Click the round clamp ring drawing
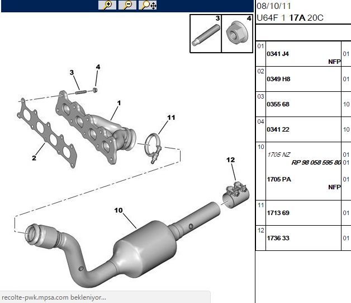351x303 pixels. point(152,148)
